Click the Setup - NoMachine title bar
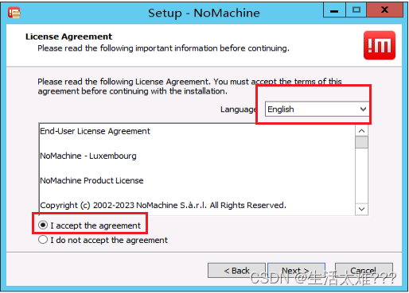Viewport: 409px width, 293px height. [204, 13]
